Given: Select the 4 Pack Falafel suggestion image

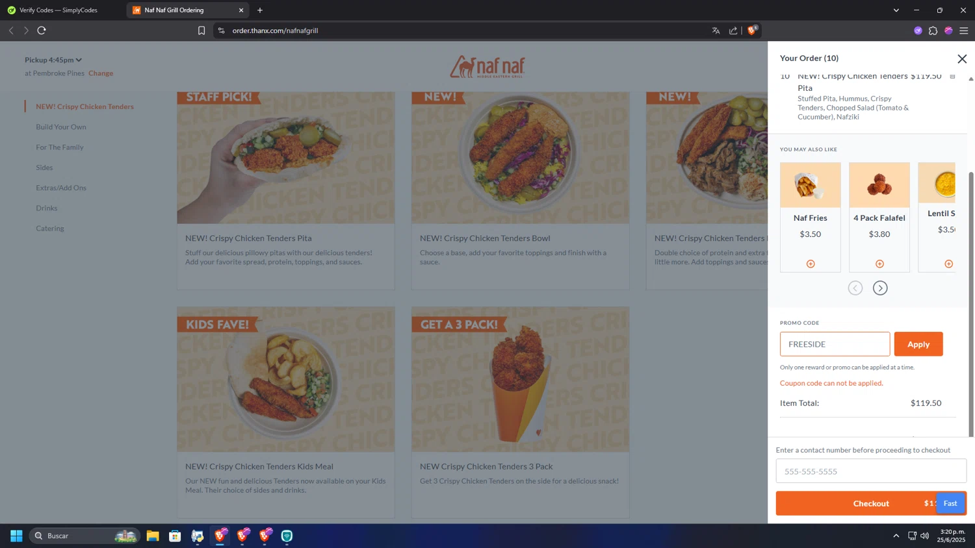Looking at the screenshot, I should click(x=879, y=185).
